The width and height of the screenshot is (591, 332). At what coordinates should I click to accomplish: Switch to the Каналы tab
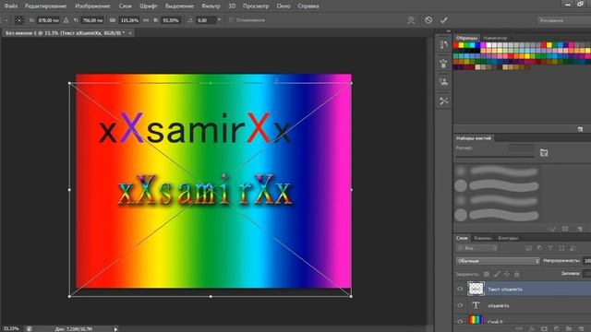[x=482, y=238]
